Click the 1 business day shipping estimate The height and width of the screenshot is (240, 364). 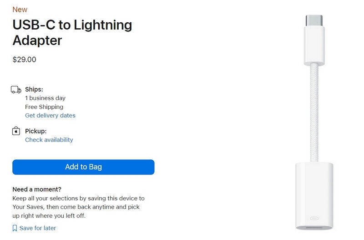[x=45, y=98]
